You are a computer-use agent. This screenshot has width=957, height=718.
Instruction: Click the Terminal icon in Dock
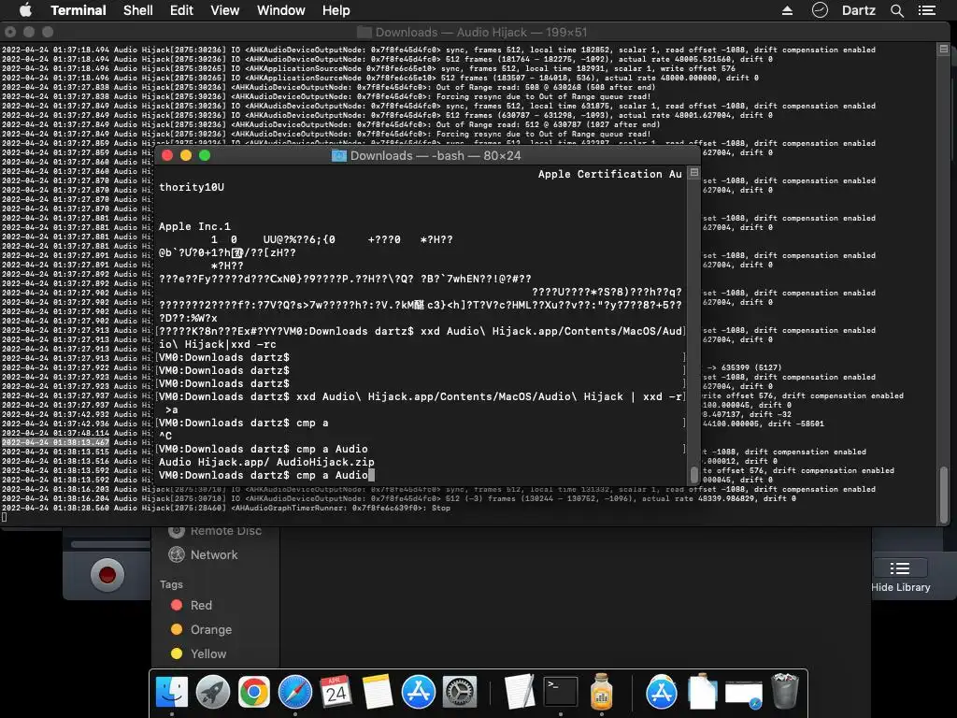coord(561,693)
